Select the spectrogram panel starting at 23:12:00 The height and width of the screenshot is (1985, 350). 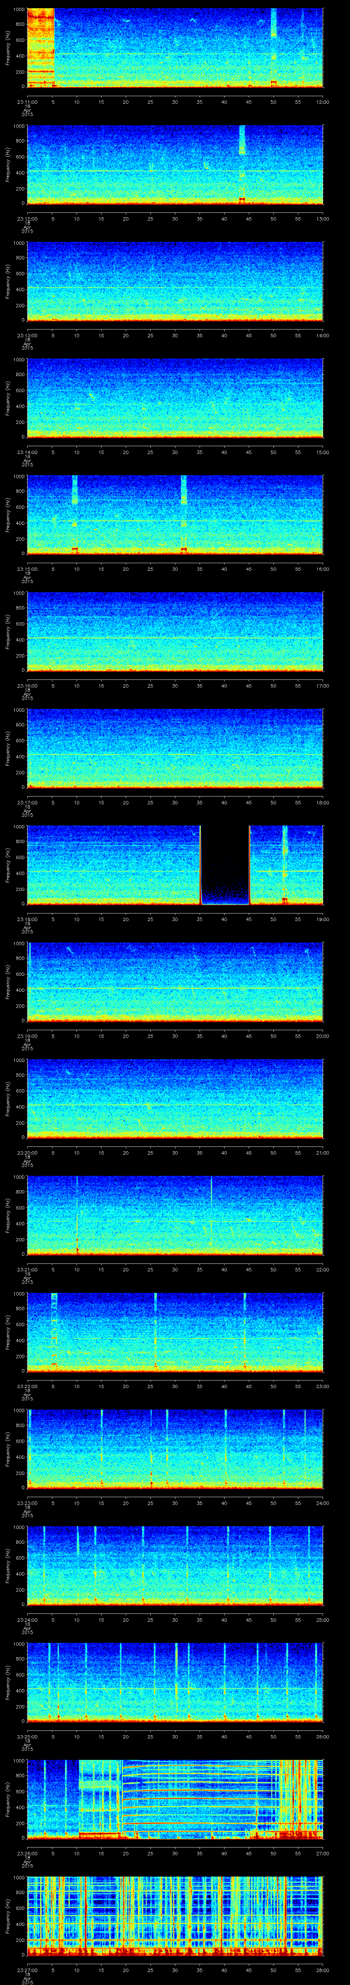tap(175, 164)
